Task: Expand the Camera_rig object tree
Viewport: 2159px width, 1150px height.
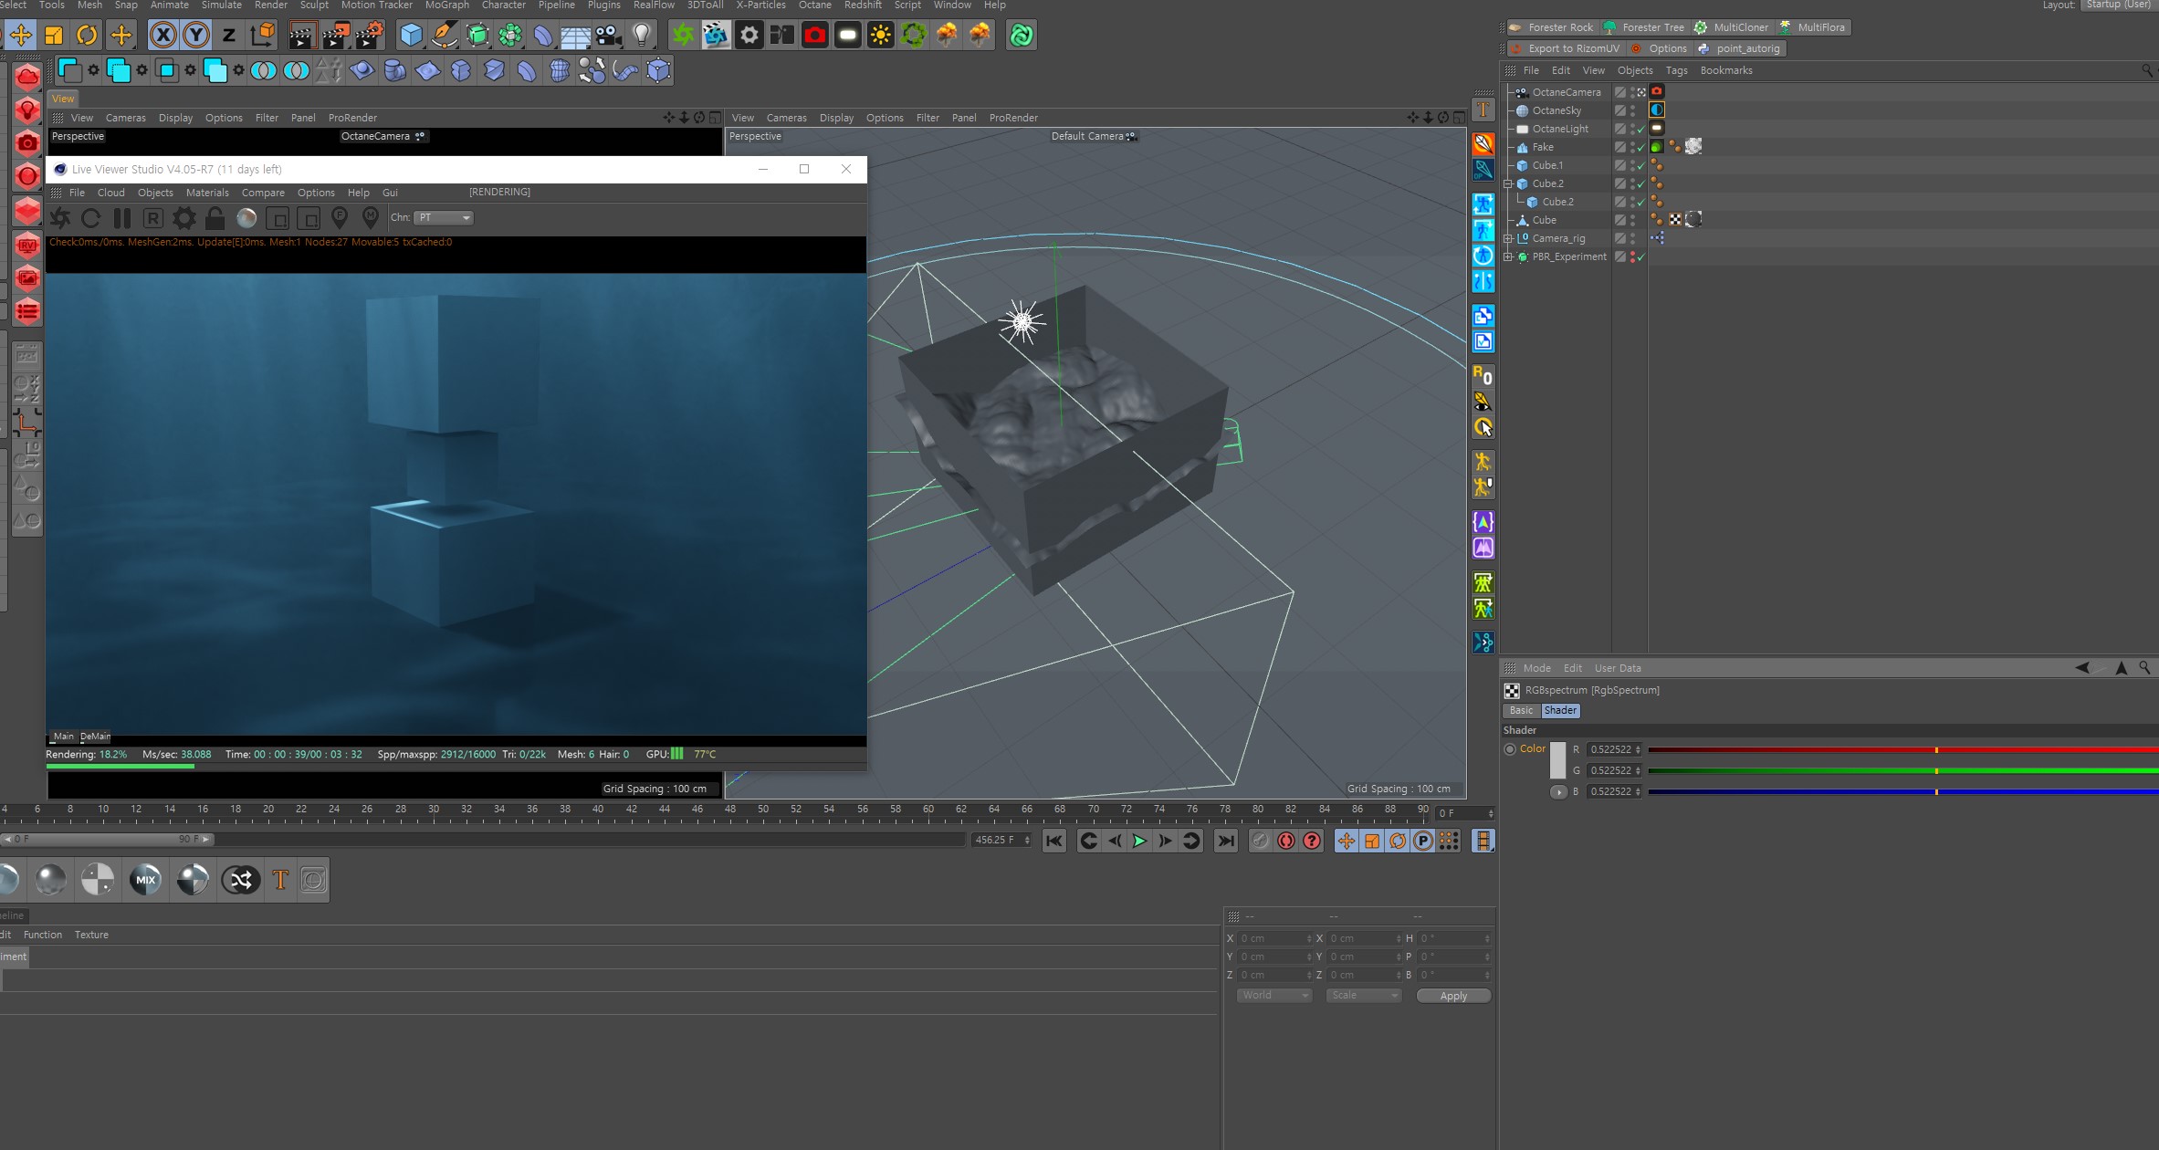Action: tap(1509, 238)
